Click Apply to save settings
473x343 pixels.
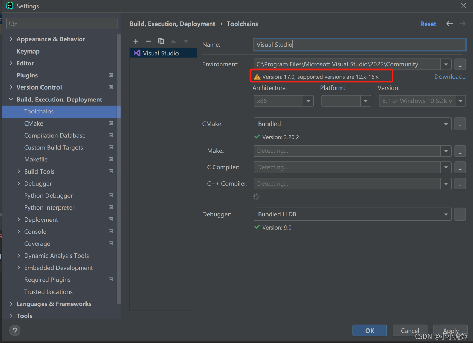pos(451,331)
